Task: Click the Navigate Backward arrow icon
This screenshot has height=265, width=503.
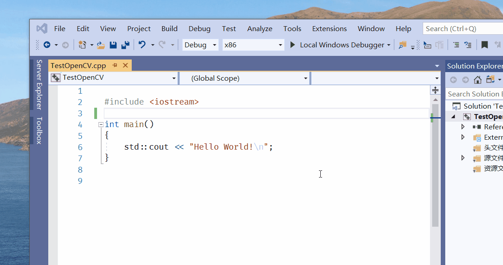Action: (46, 45)
